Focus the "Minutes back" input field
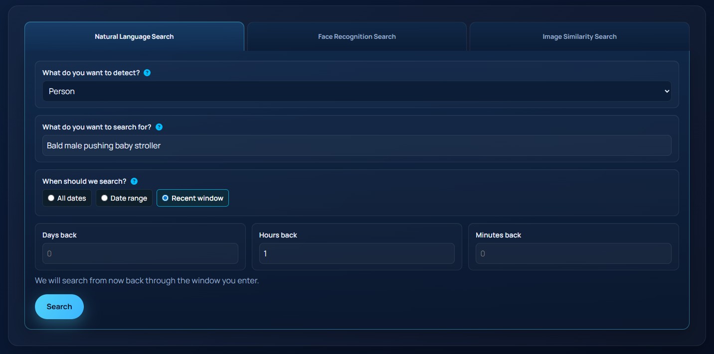Viewport: 714px width, 354px height. click(573, 253)
